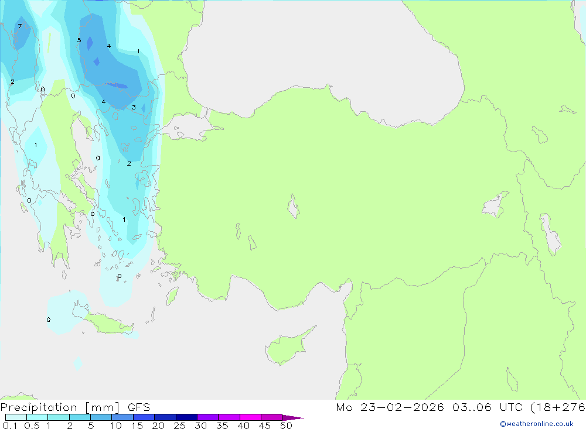The width and height of the screenshot is (586, 429).
Task: Click the '15' legend scale label
Action: (x=137, y=425)
